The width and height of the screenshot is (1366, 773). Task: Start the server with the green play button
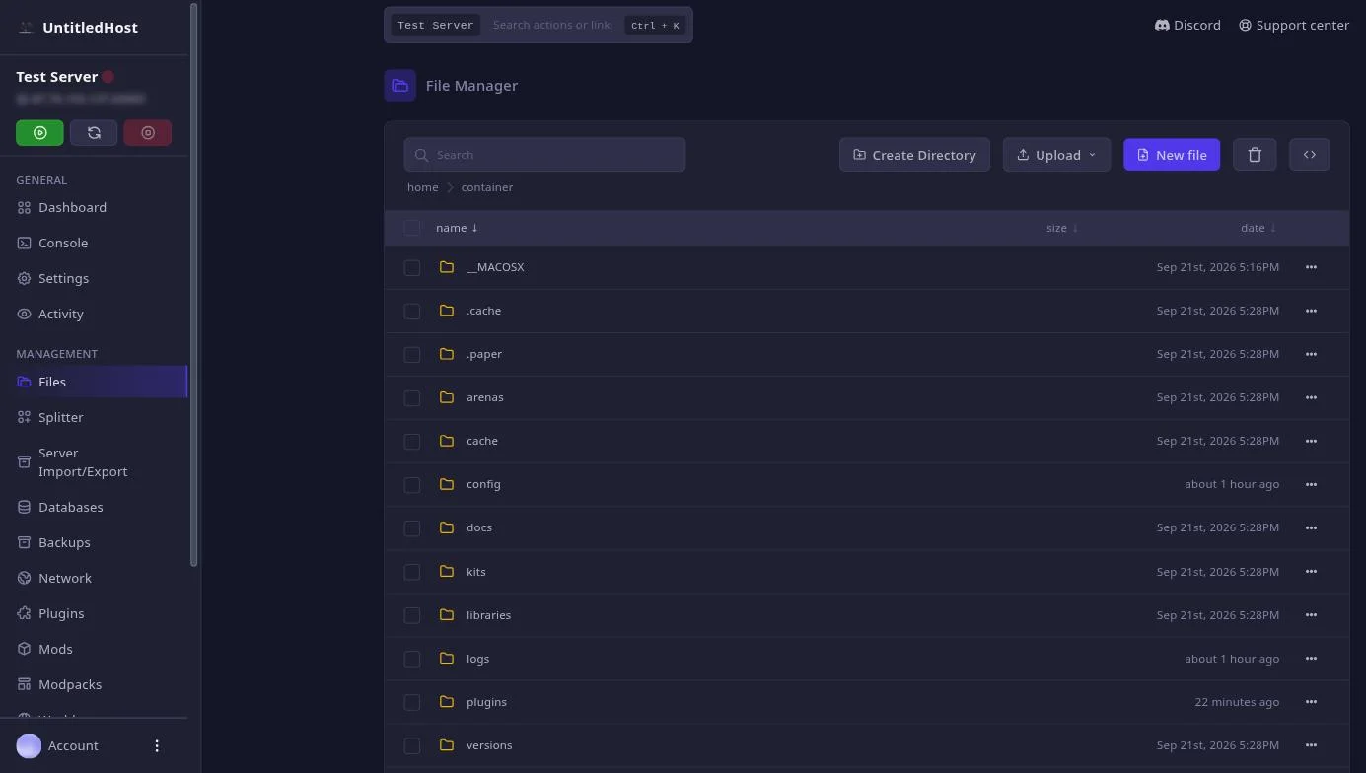[x=39, y=132]
